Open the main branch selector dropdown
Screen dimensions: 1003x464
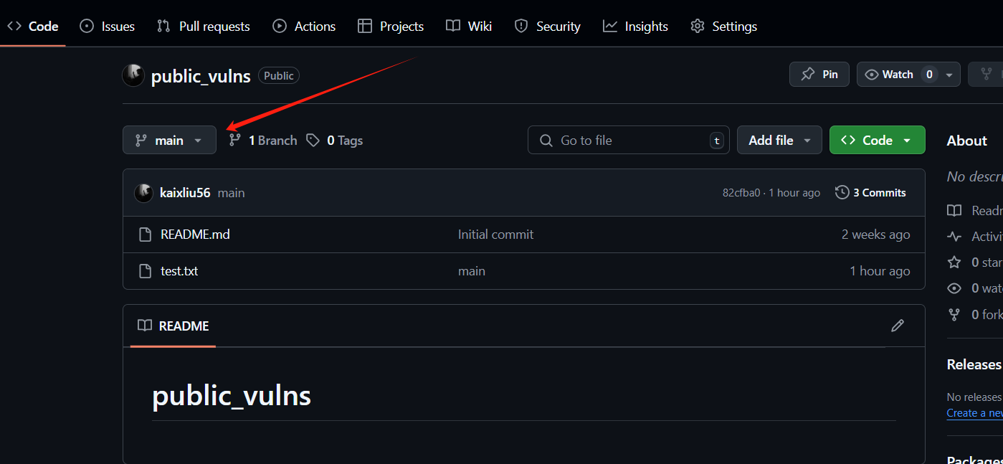click(x=169, y=141)
